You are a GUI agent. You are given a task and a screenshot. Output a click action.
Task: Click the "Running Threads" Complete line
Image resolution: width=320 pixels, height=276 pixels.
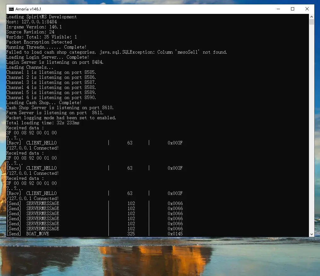46,47
